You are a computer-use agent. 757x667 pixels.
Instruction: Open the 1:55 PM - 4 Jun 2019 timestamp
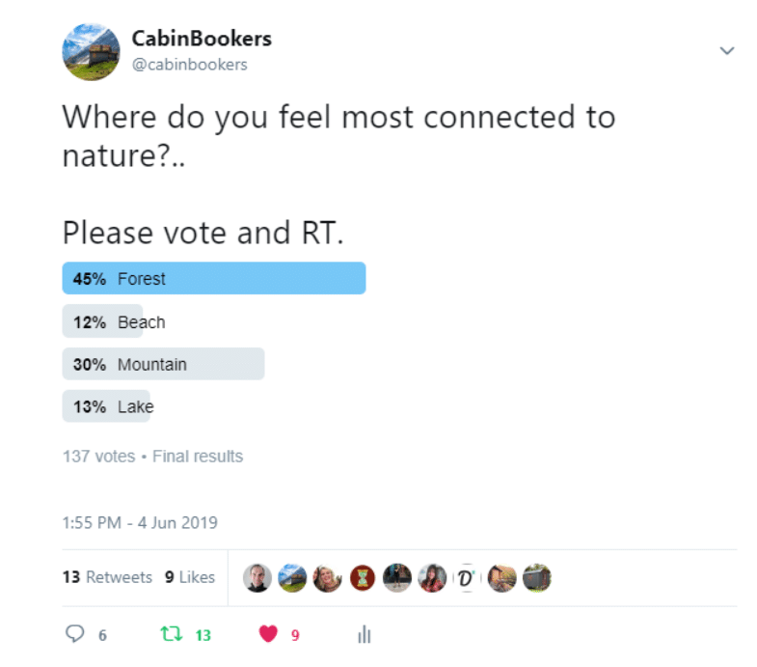tap(140, 522)
